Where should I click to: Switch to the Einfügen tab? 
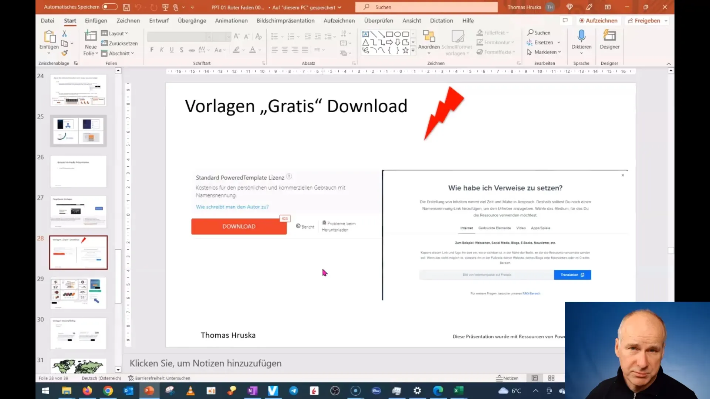tap(96, 21)
